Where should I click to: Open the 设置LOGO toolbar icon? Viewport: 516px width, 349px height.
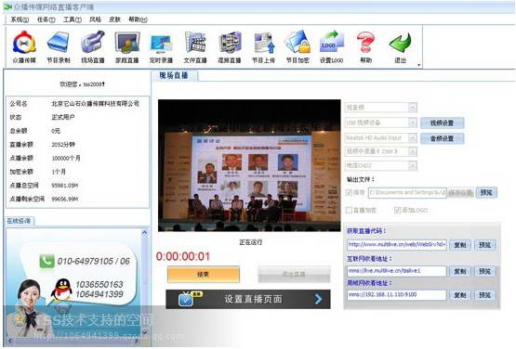pos(332,42)
